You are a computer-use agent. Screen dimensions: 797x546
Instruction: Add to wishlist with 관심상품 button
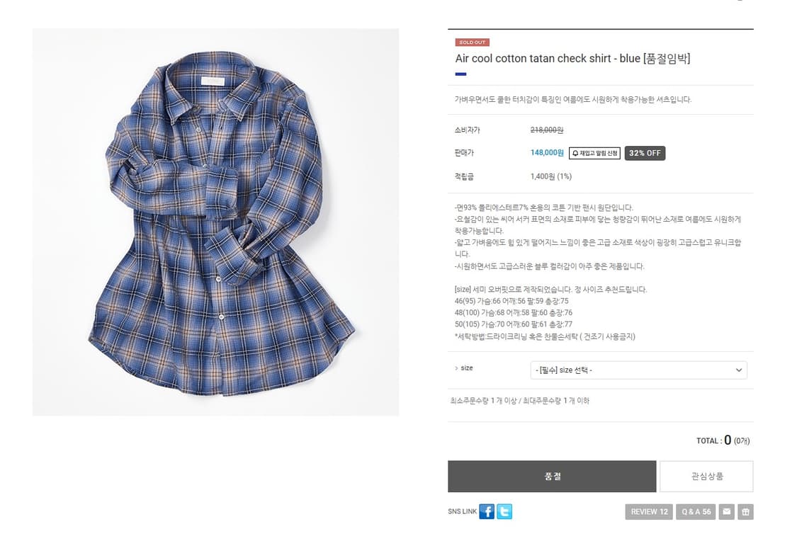[x=706, y=477]
